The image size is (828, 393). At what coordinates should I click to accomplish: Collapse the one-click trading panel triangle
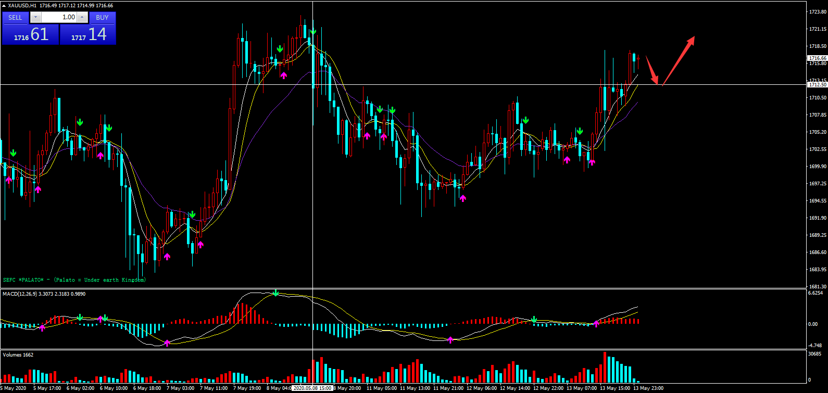(4, 6)
